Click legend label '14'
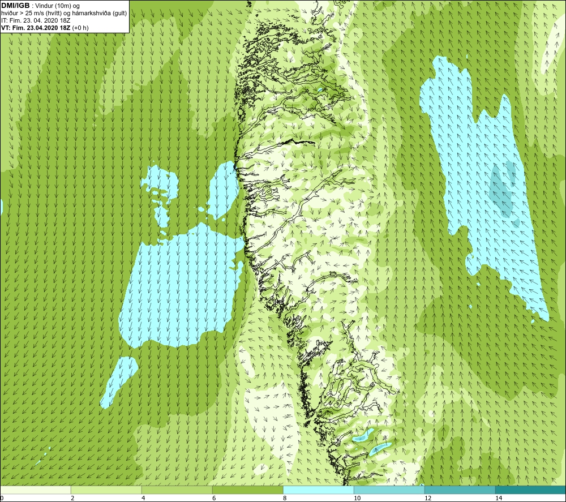Viewport: 566px width, 502px height. (499, 498)
